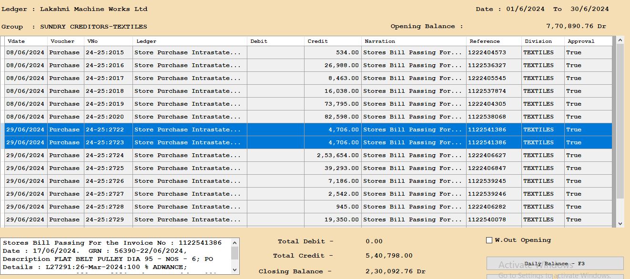Sort by the Vdate column header
630x279 pixels.
(17, 41)
